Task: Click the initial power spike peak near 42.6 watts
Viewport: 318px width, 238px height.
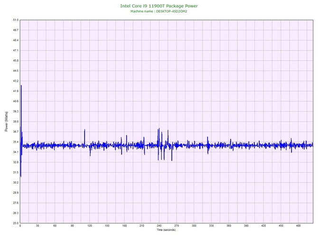Action: [x=21, y=86]
